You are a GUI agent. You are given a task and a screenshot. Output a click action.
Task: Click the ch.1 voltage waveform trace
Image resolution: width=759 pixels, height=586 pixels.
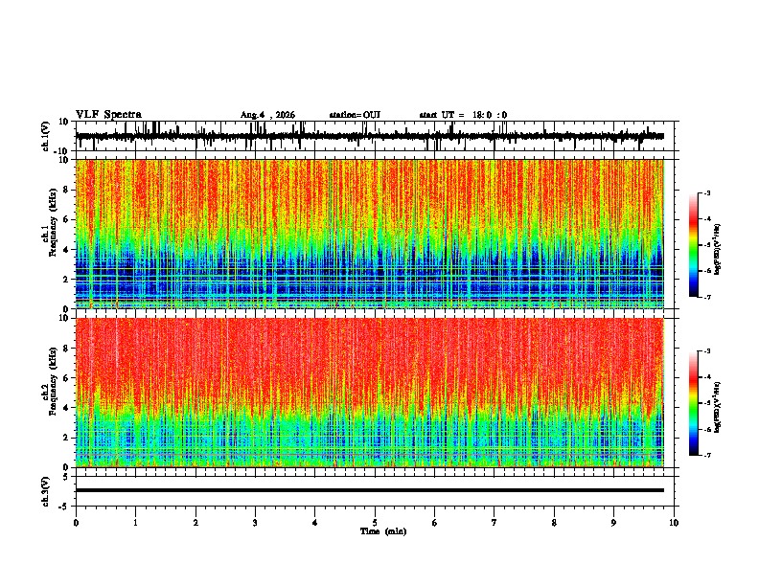point(370,136)
